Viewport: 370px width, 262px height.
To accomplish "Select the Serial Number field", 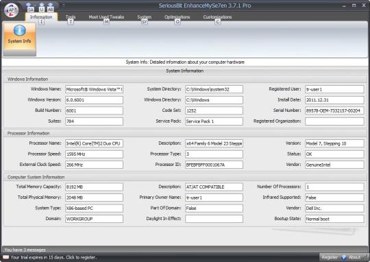I will click(x=334, y=110).
